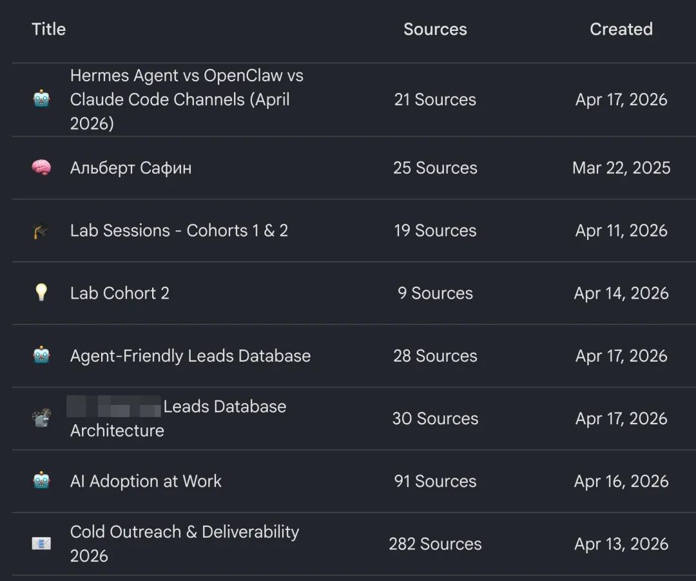Screen dimensions: 696x581
Task: Click the brain icon next to Альберт Сафин
Action: pyautogui.click(x=41, y=168)
